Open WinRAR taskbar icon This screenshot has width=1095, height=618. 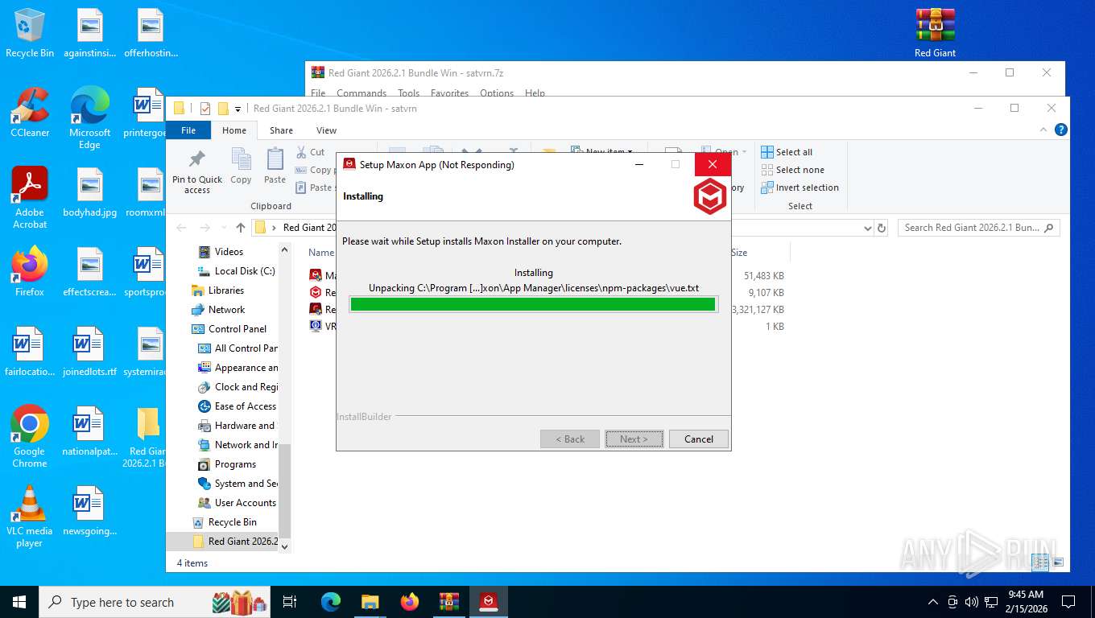tap(448, 602)
